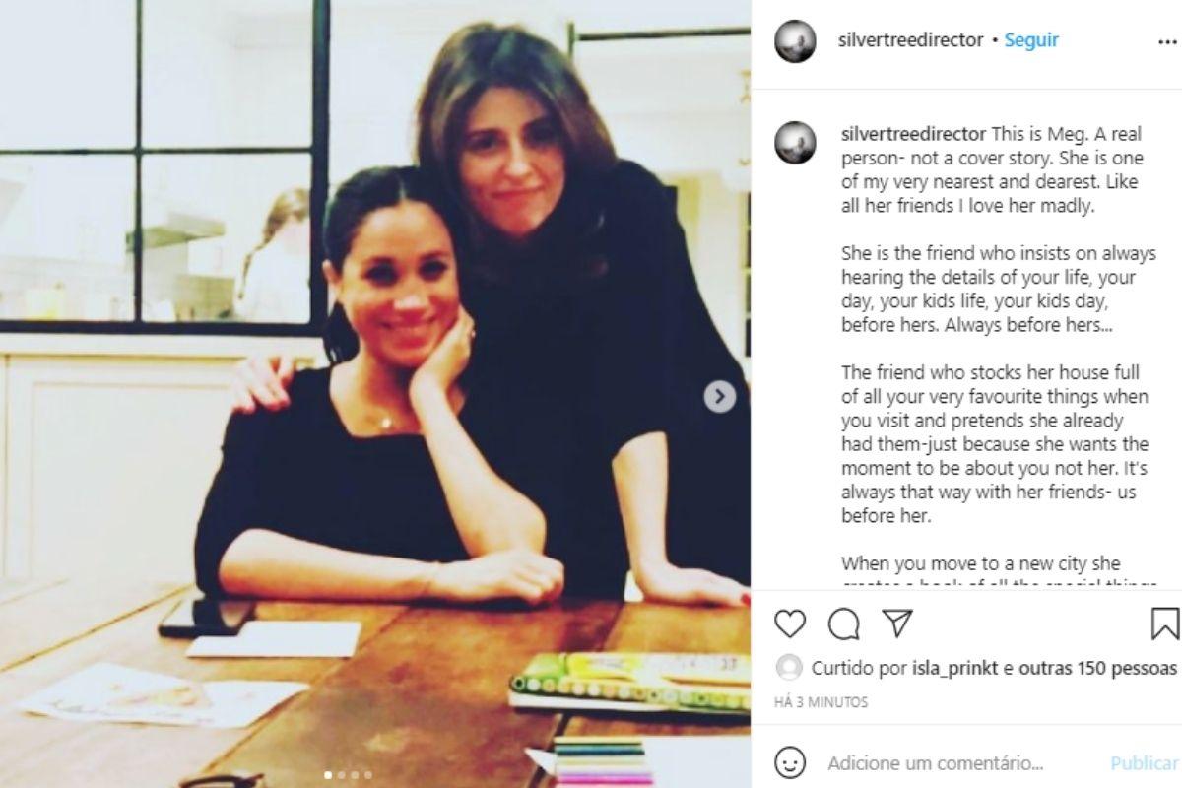Open more options three-dot menu

tap(1167, 42)
